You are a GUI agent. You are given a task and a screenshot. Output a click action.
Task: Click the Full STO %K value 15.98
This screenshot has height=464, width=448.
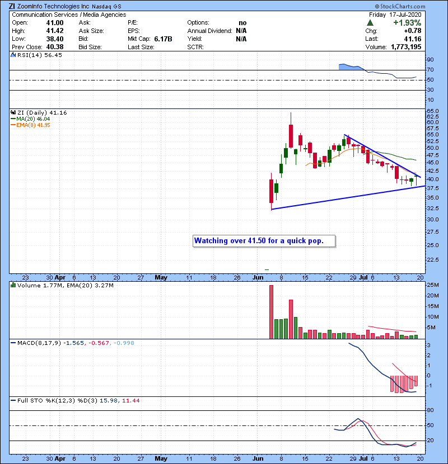[109, 401]
